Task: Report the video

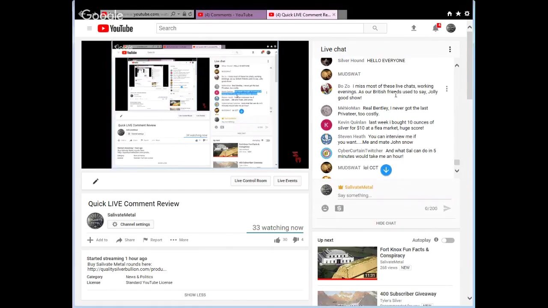Action: tap(152, 240)
